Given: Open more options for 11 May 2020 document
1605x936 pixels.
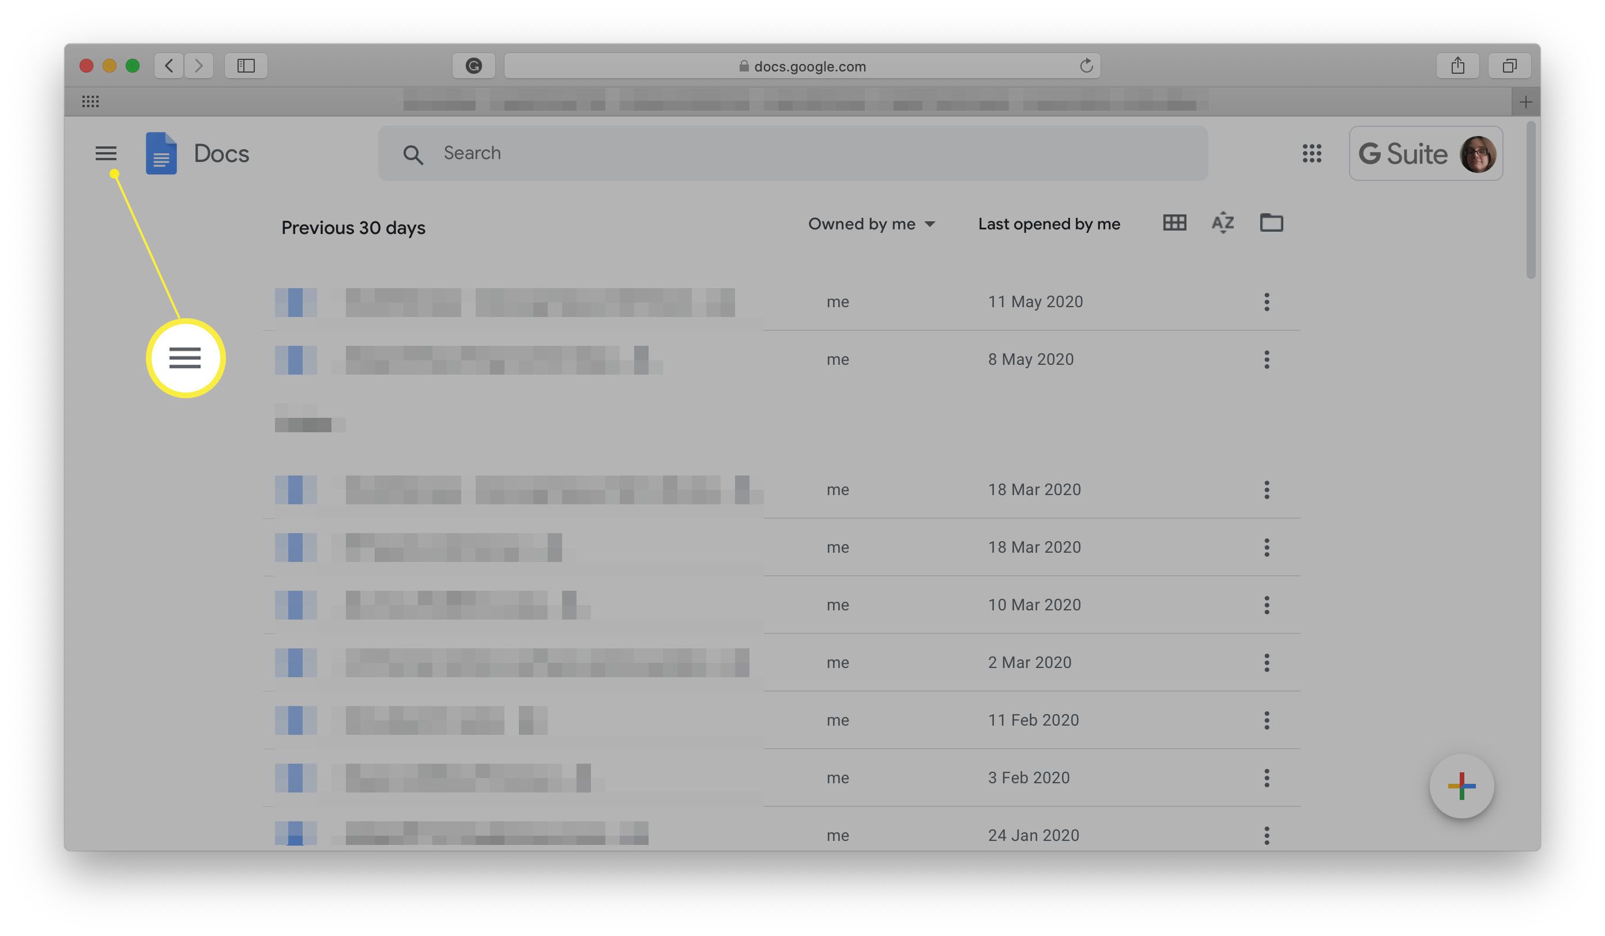Looking at the screenshot, I should (x=1267, y=302).
